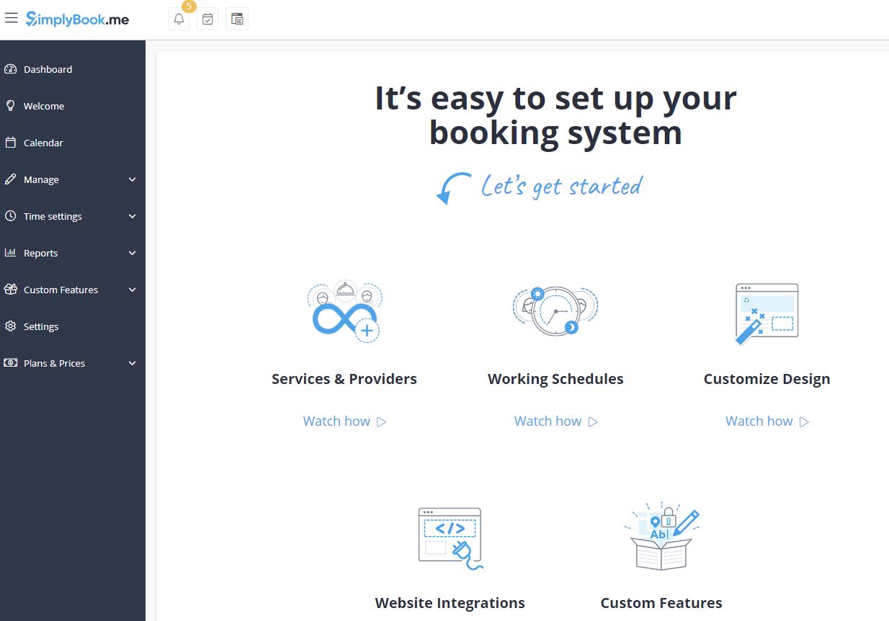The image size is (889, 621).
Task: Click the booking list icon in top bar
Action: (237, 19)
